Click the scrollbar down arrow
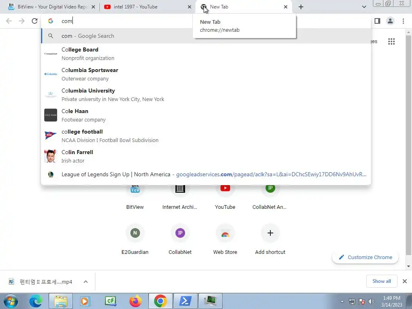Viewport: 412px width, 309px height. tap(408, 266)
